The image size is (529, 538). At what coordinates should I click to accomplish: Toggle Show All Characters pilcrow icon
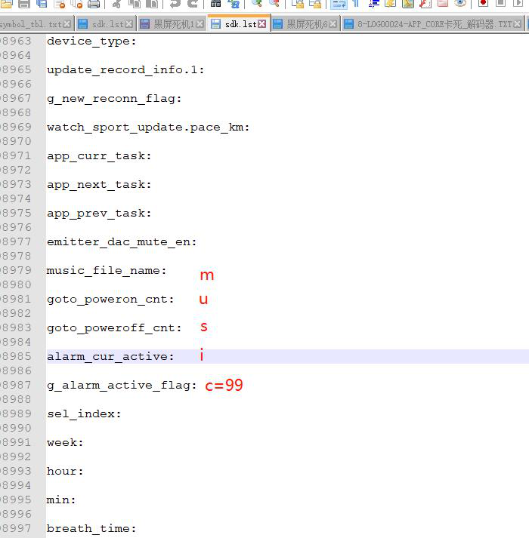click(x=356, y=4)
